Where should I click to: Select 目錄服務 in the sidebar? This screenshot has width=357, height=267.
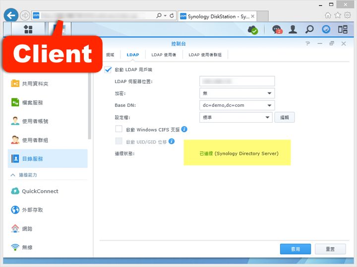[48, 159]
